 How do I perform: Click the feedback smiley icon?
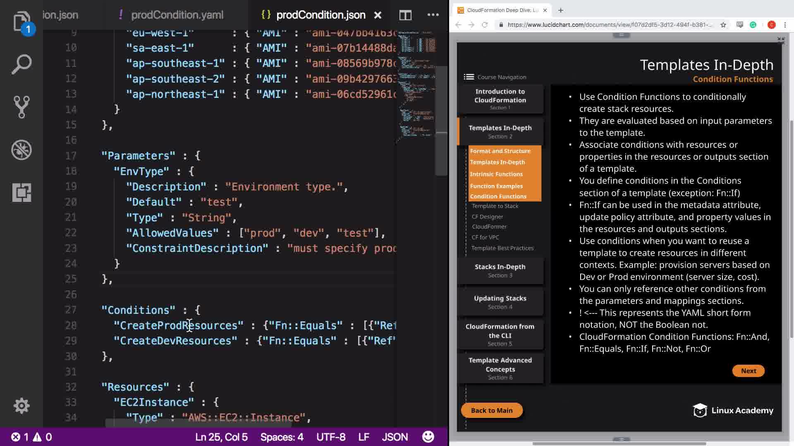pos(428,437)
